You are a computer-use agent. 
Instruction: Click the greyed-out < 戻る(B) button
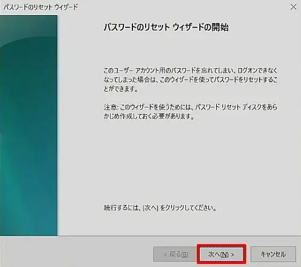click(176, 254)
